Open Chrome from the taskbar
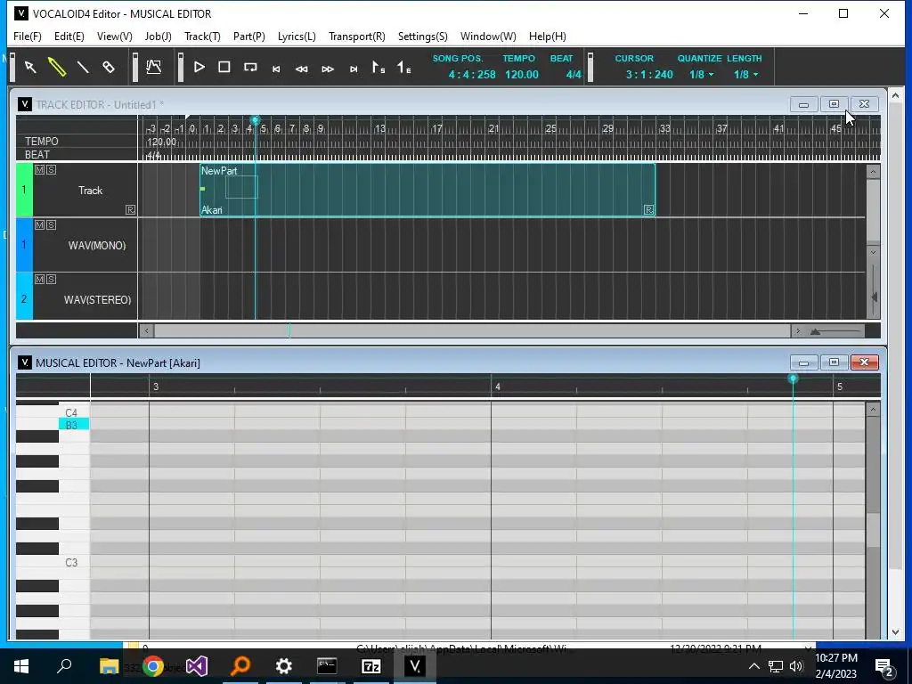 point(153,666)
